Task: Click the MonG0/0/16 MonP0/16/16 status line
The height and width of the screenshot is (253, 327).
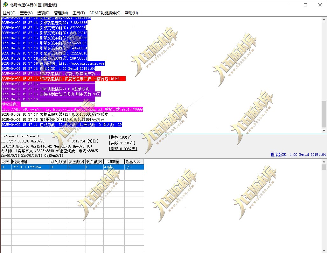Action: (32, 155)
